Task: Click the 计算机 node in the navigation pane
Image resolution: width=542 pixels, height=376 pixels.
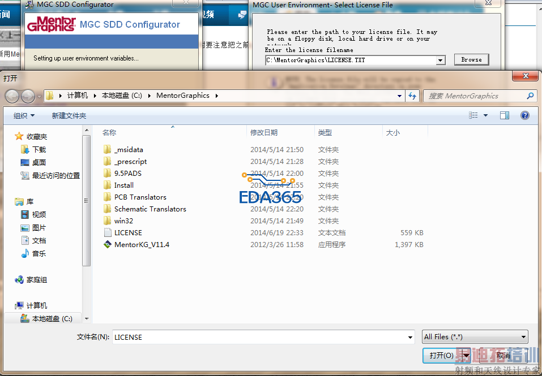Action: pyautogui.click(x=37, y=306)
